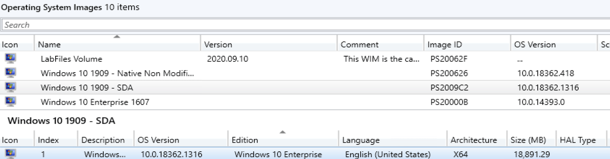Click the Language column header

pyautogui.click(x=361, y=140)
